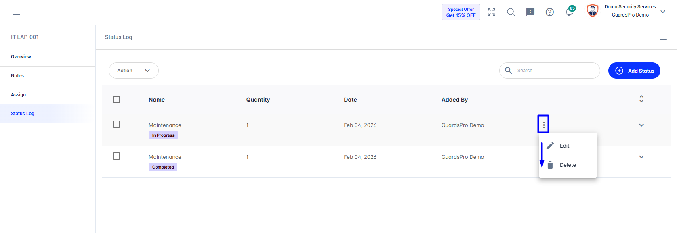This screenshot has height=233, width=677.
Task: Select the Completed Maintenance row checkbox
Action: 116,156
